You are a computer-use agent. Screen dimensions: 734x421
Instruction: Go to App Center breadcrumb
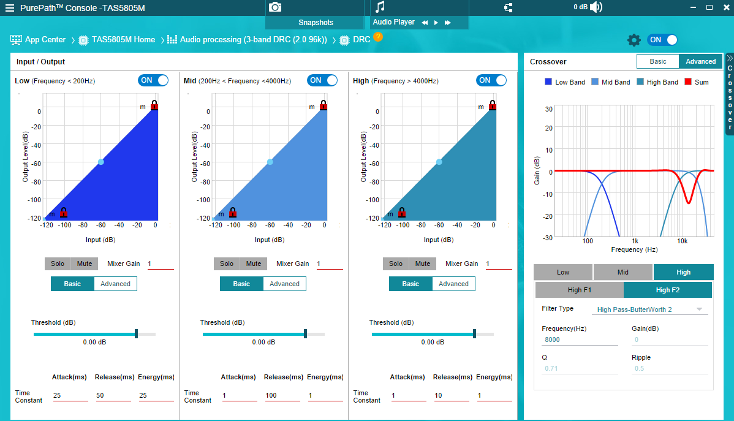coord(45,40)
